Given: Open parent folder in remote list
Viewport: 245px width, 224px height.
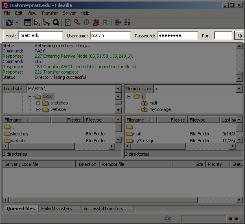Looking at the screenshot, I should (x=131, y=127).
